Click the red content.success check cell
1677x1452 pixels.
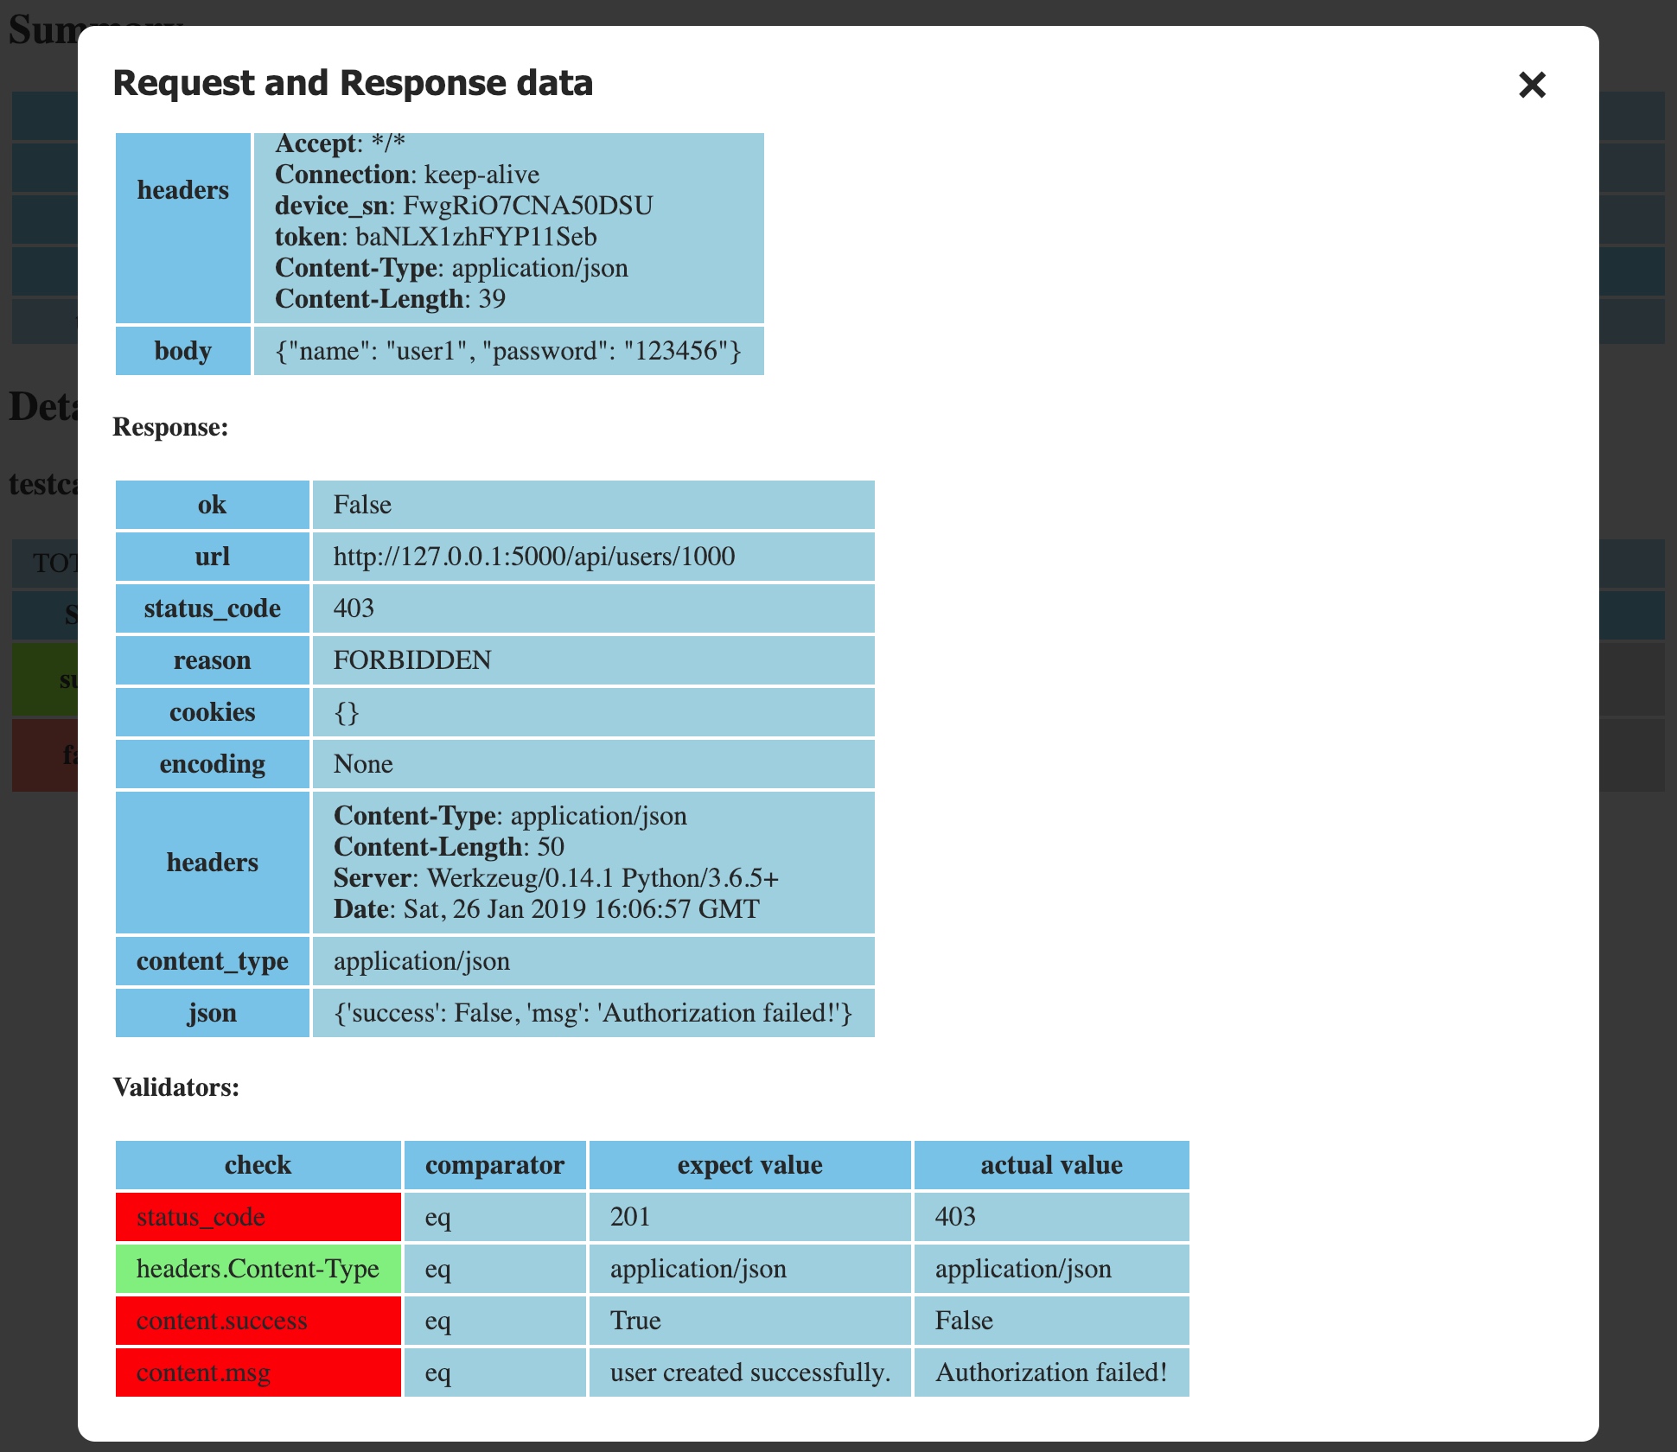coord(258,1321)
